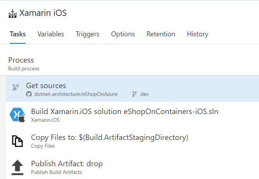
Task: Select the Copy Files to task title
Action: pos(109,138)
